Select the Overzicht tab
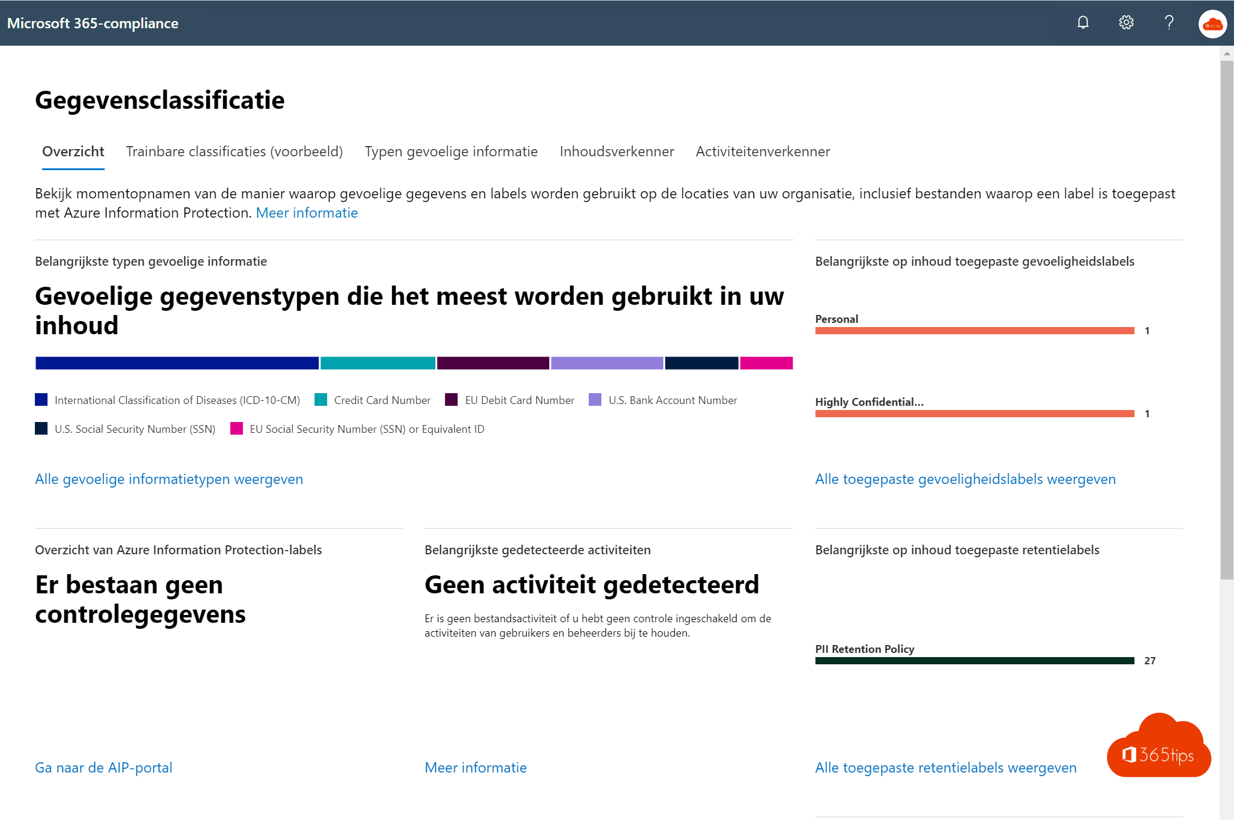 (73, 151)
